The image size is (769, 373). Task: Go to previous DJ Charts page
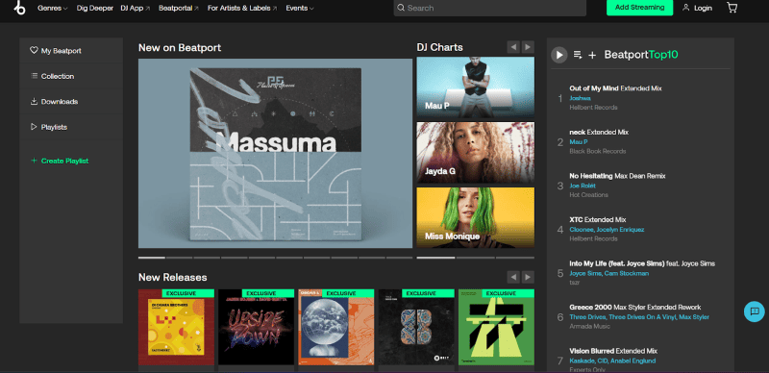pos(513,47)
